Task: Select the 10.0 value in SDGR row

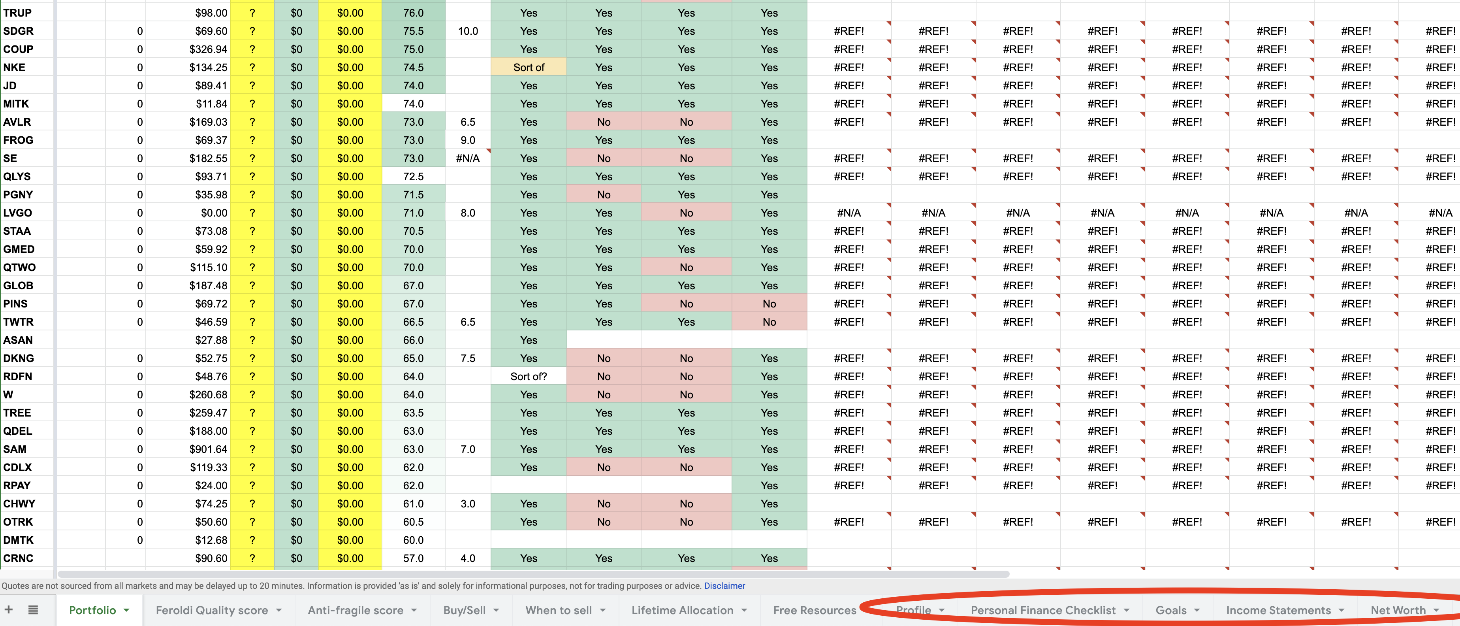Action: [x=468, y=31]
